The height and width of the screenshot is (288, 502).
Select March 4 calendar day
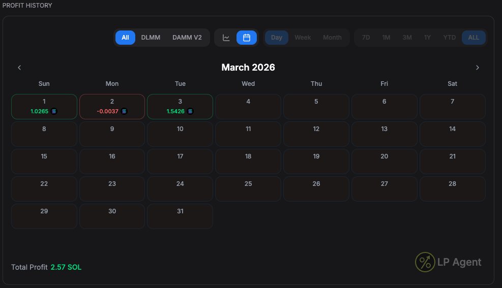click(248, 107)
